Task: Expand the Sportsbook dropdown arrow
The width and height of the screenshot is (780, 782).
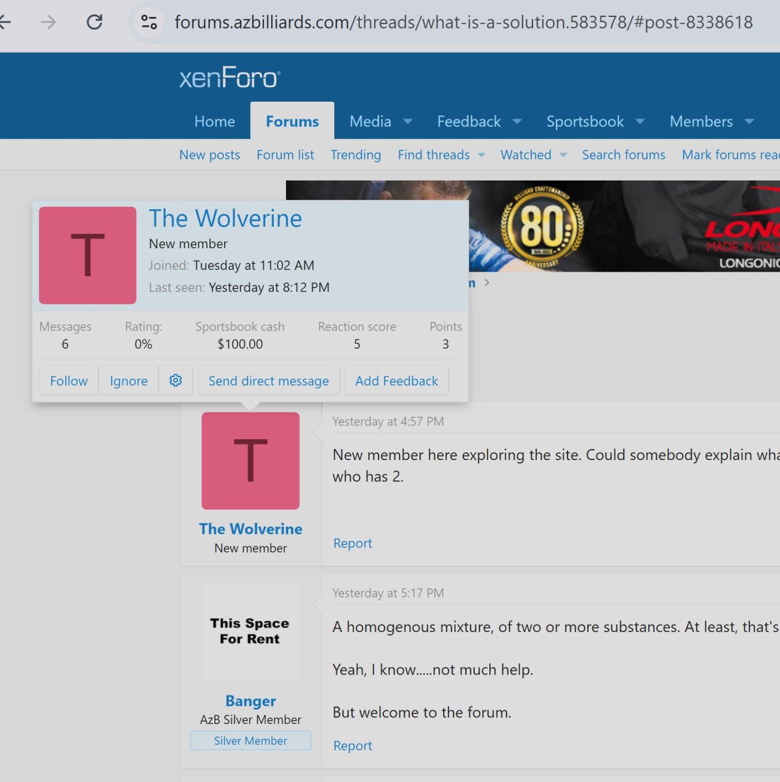Action: (640, 121)
